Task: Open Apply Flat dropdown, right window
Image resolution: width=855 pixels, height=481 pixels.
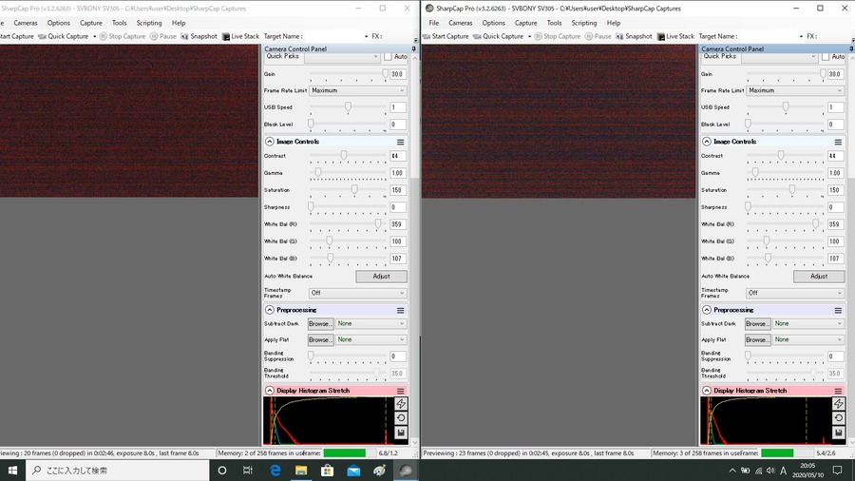Action: [808, 339]
